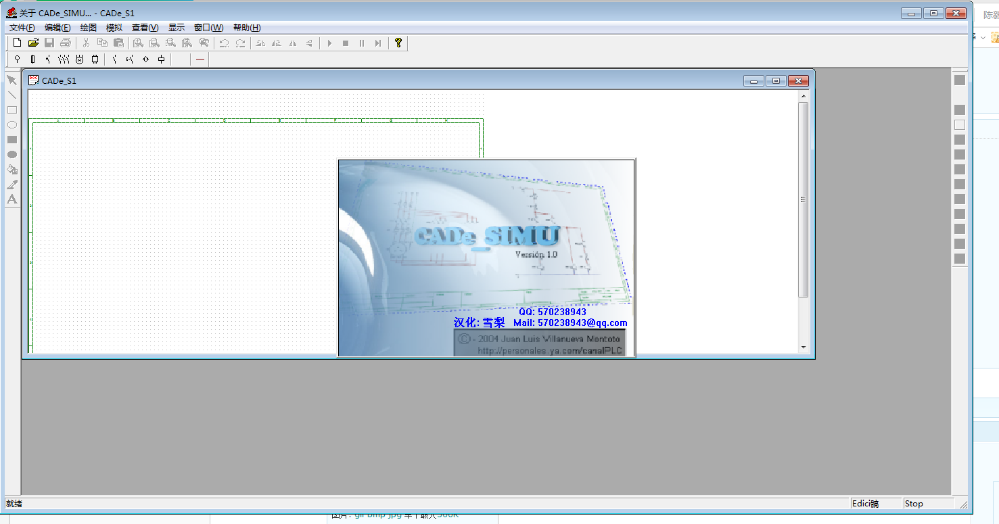Start simulation with the play button
The width and height of the screenshot is (999, 524).
coord(329,43)
